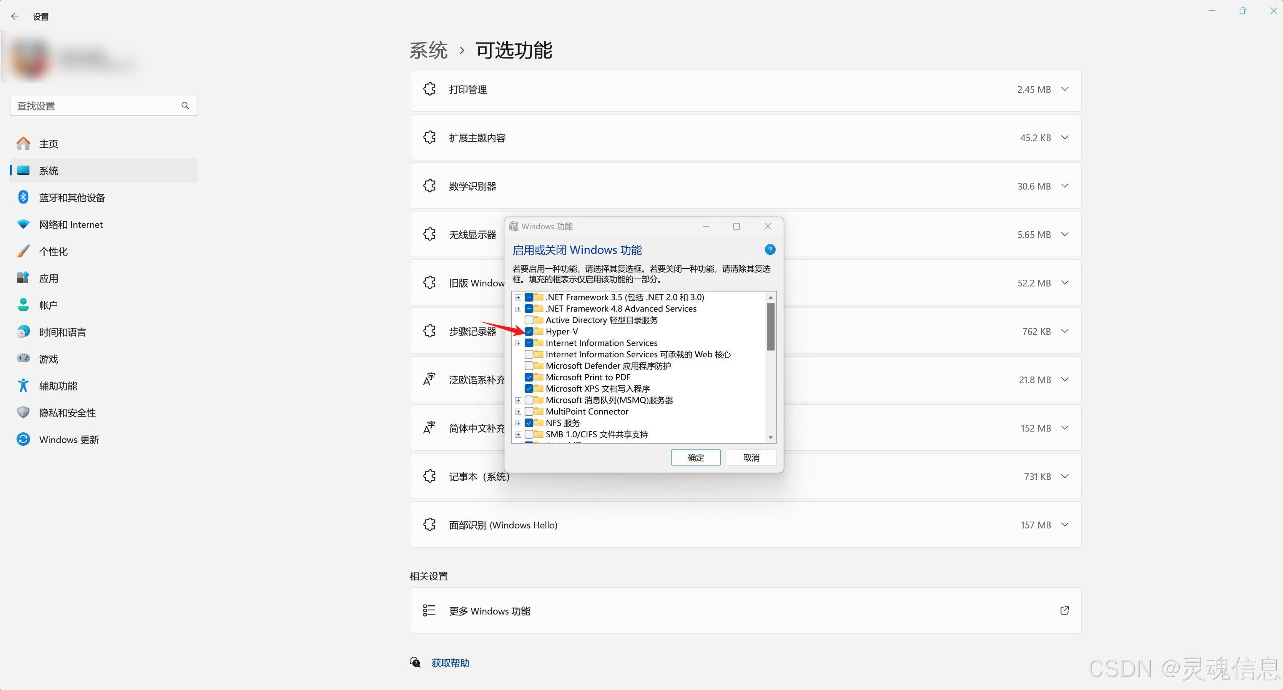Uncheck the Hyper-V checkbox
The height and width of the screenshot is (690, 1283).
[x=529, y=331]
